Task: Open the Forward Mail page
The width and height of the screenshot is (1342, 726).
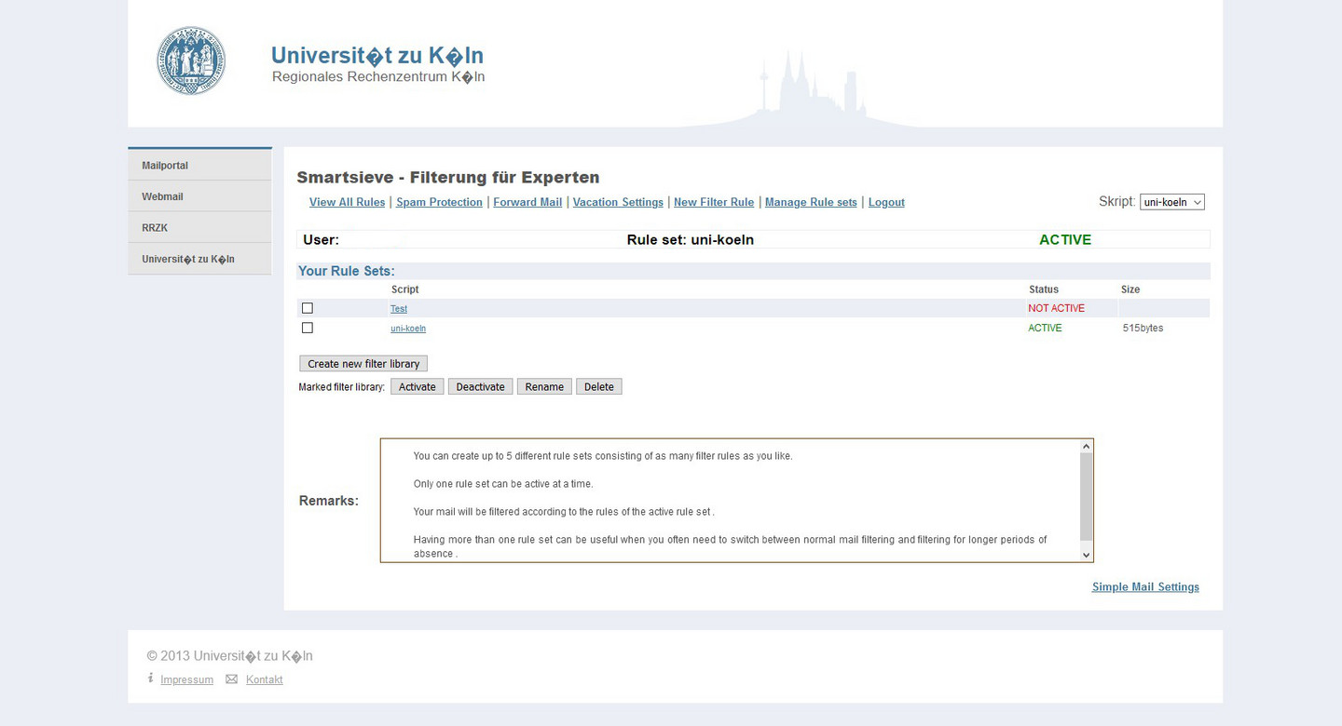Action: click(527, 202)
